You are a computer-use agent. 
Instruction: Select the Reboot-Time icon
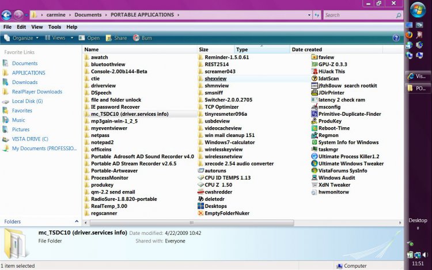point(314,128)
